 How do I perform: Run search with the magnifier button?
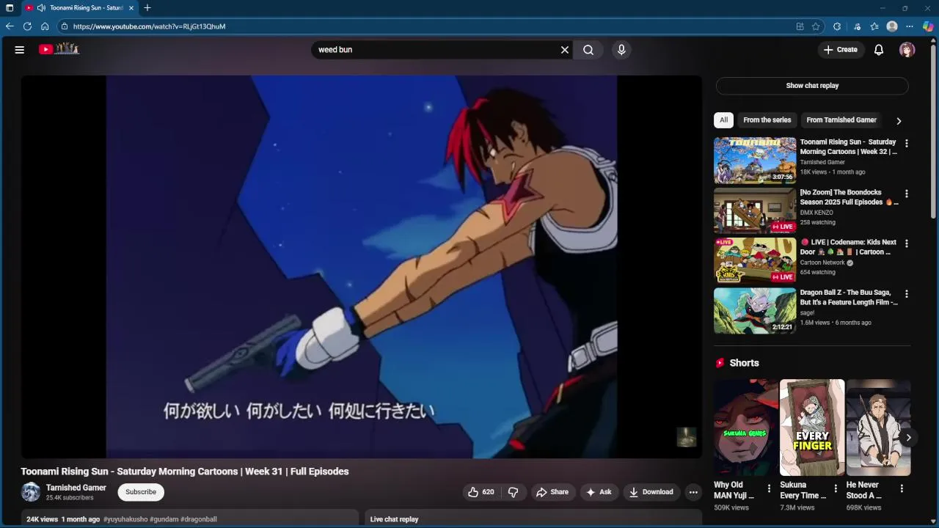(x=588, y=50)
